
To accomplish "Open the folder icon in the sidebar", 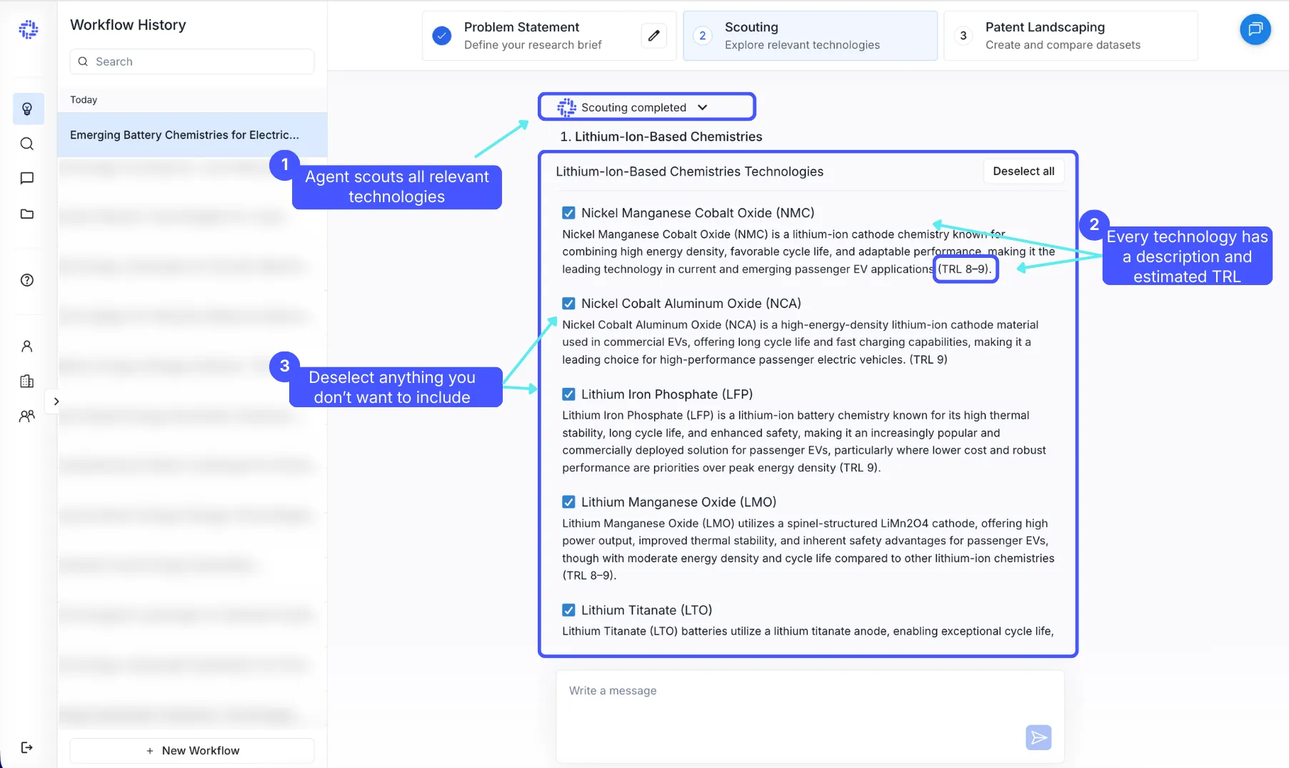I will [27, 214].
